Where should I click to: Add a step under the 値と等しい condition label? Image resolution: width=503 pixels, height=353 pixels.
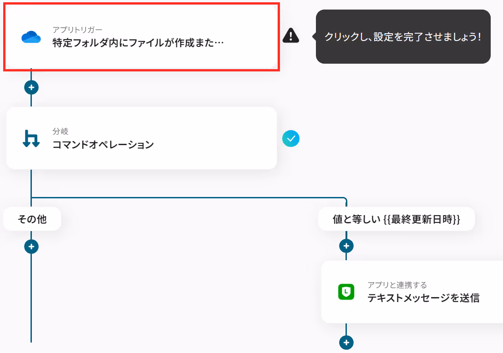coord(346,246)
